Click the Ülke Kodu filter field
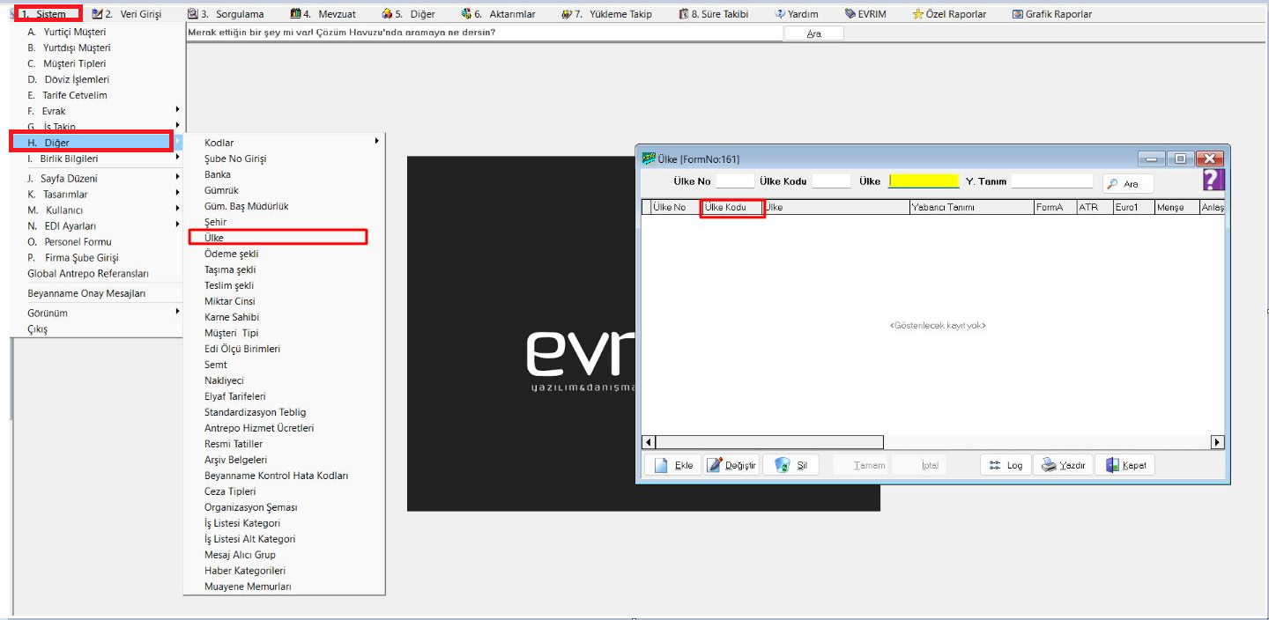The width and height of the screenshot is (1269, 620). point(831,181)
